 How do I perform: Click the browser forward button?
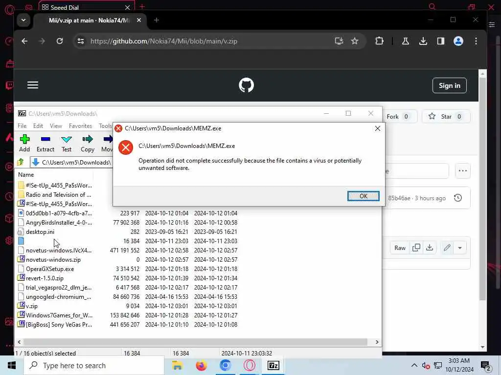[x=42, y=41]
